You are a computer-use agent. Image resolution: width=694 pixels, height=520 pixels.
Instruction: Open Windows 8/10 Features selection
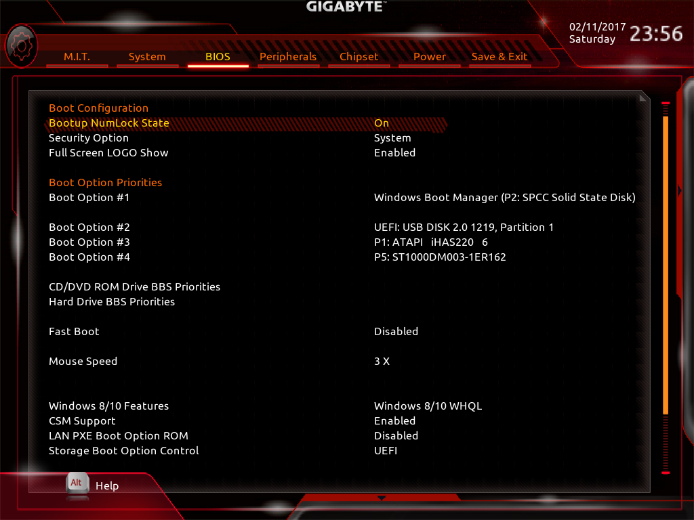pos(428,406)
